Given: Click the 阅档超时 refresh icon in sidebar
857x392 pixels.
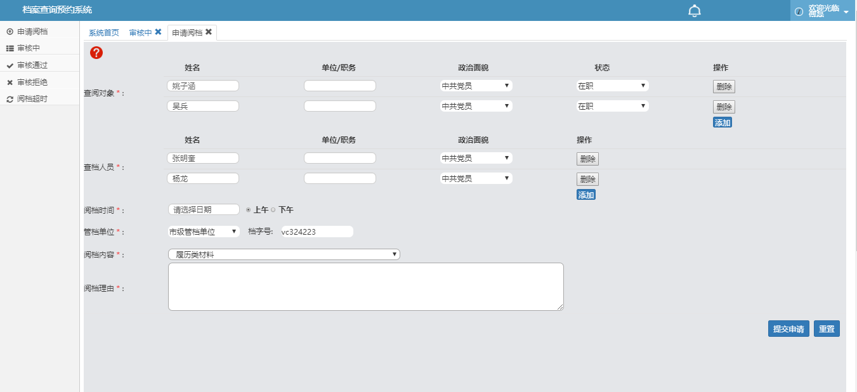Looking at the screenshot, I should pos(10,99).
